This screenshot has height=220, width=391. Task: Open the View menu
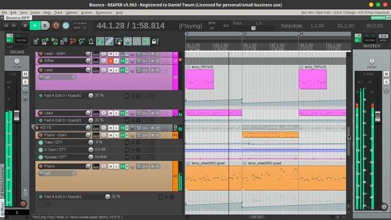coord(23,12)
